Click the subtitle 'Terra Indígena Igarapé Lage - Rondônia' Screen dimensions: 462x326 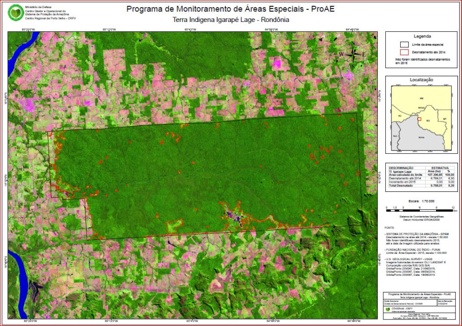coord(230,20)
